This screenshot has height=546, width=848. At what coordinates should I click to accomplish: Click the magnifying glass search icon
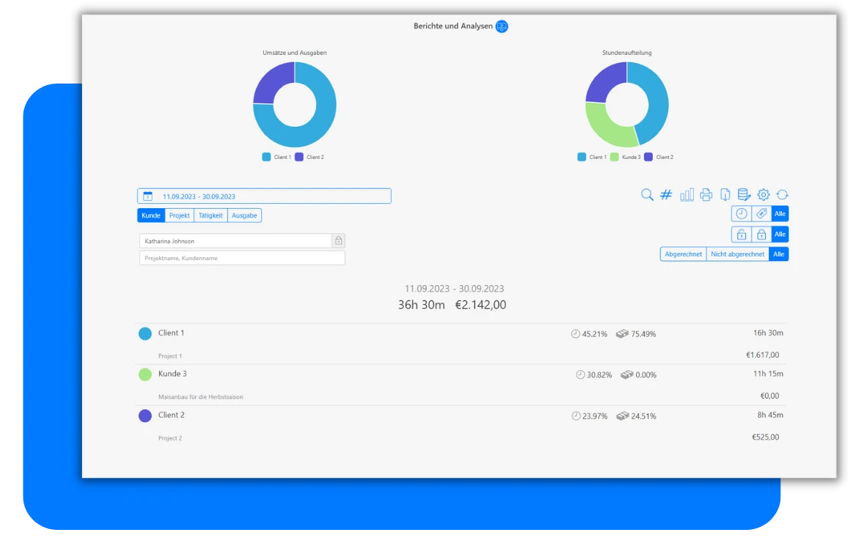(647, 195)
